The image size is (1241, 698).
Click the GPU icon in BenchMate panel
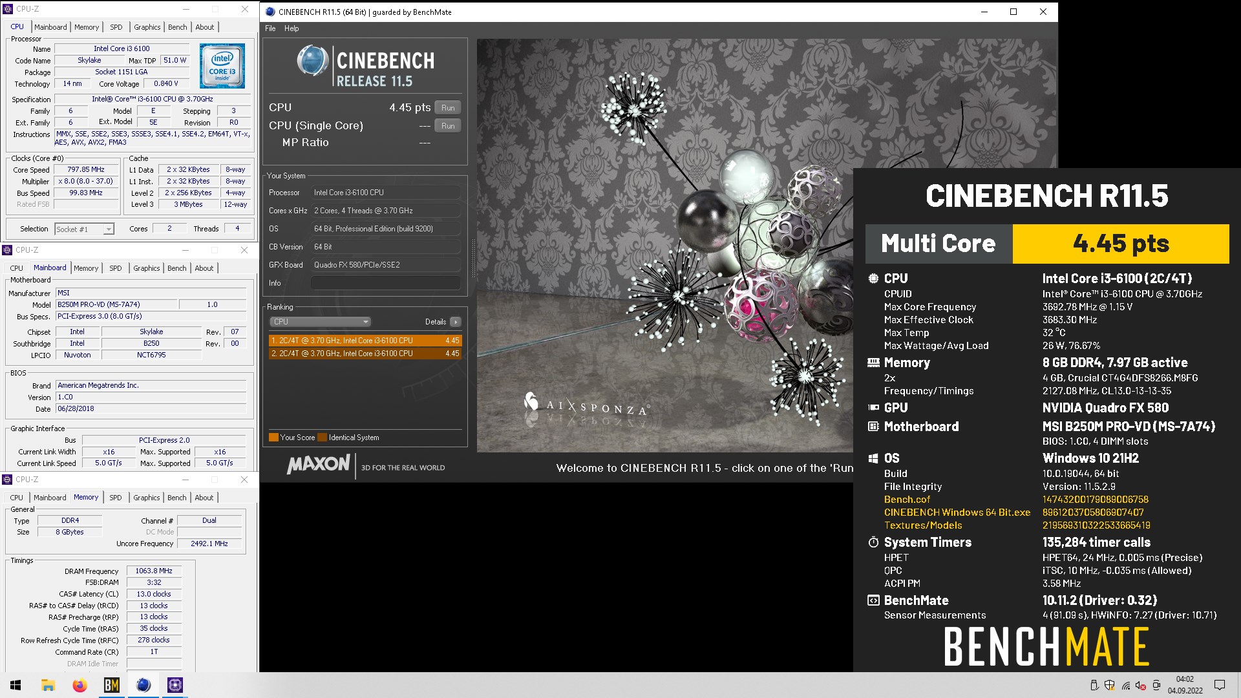click(873, 408)
